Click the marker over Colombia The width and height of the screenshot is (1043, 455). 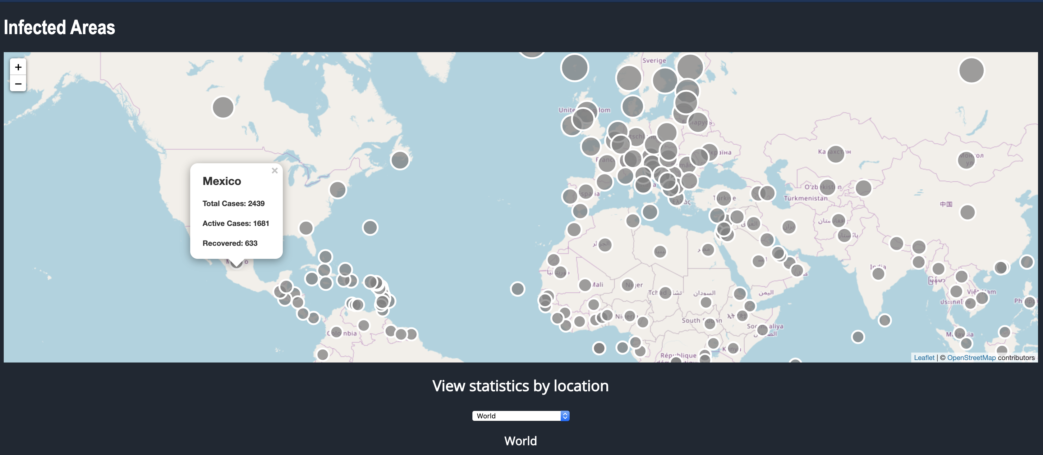click(x=336, y=332)
